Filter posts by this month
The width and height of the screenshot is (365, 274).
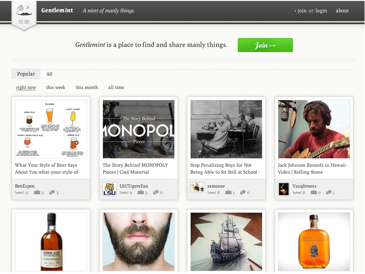(x=87, y=87)
